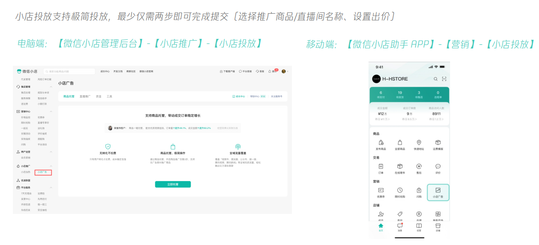This screenshot has width=539, height=245.
Task: Select 小店加热 in left sidebar
Action: coord(26,172)
